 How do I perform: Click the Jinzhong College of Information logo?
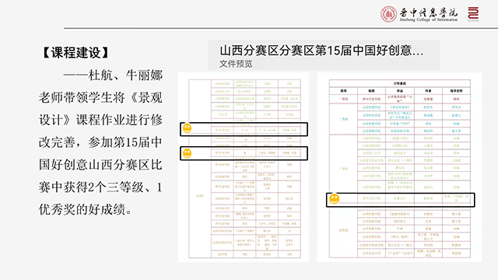pyautogui.click(x=419, y=14)
